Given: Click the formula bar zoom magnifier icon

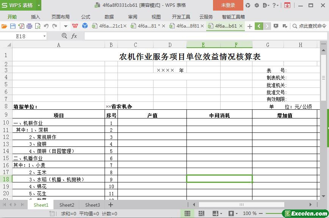Looking at the screenshot, I should 64,36.
